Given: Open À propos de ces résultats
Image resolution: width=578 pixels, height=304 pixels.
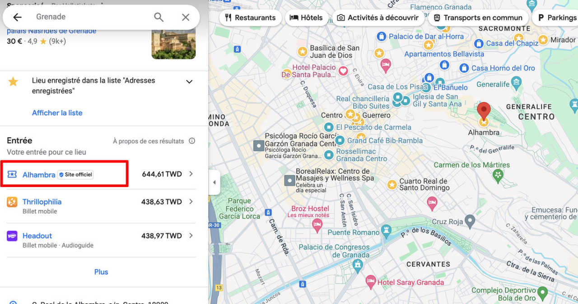Looking at the screenshot, I should point(148,141).
